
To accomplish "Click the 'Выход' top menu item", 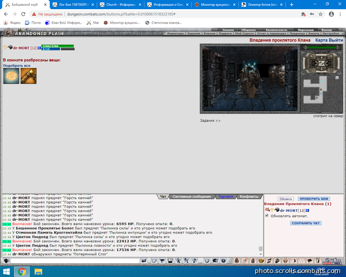I will coord(326,30).
